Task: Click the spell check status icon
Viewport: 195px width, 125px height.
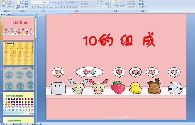Action: click(27, 124)
